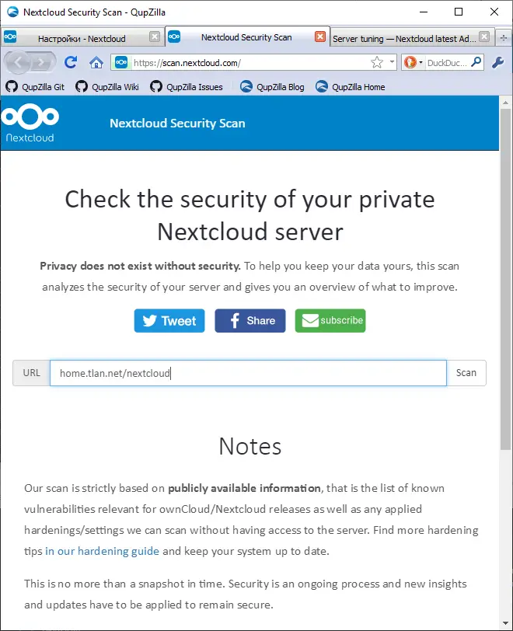Start the scan with Scan button
This screenshot has width=513, height=631.
point(466,373)
